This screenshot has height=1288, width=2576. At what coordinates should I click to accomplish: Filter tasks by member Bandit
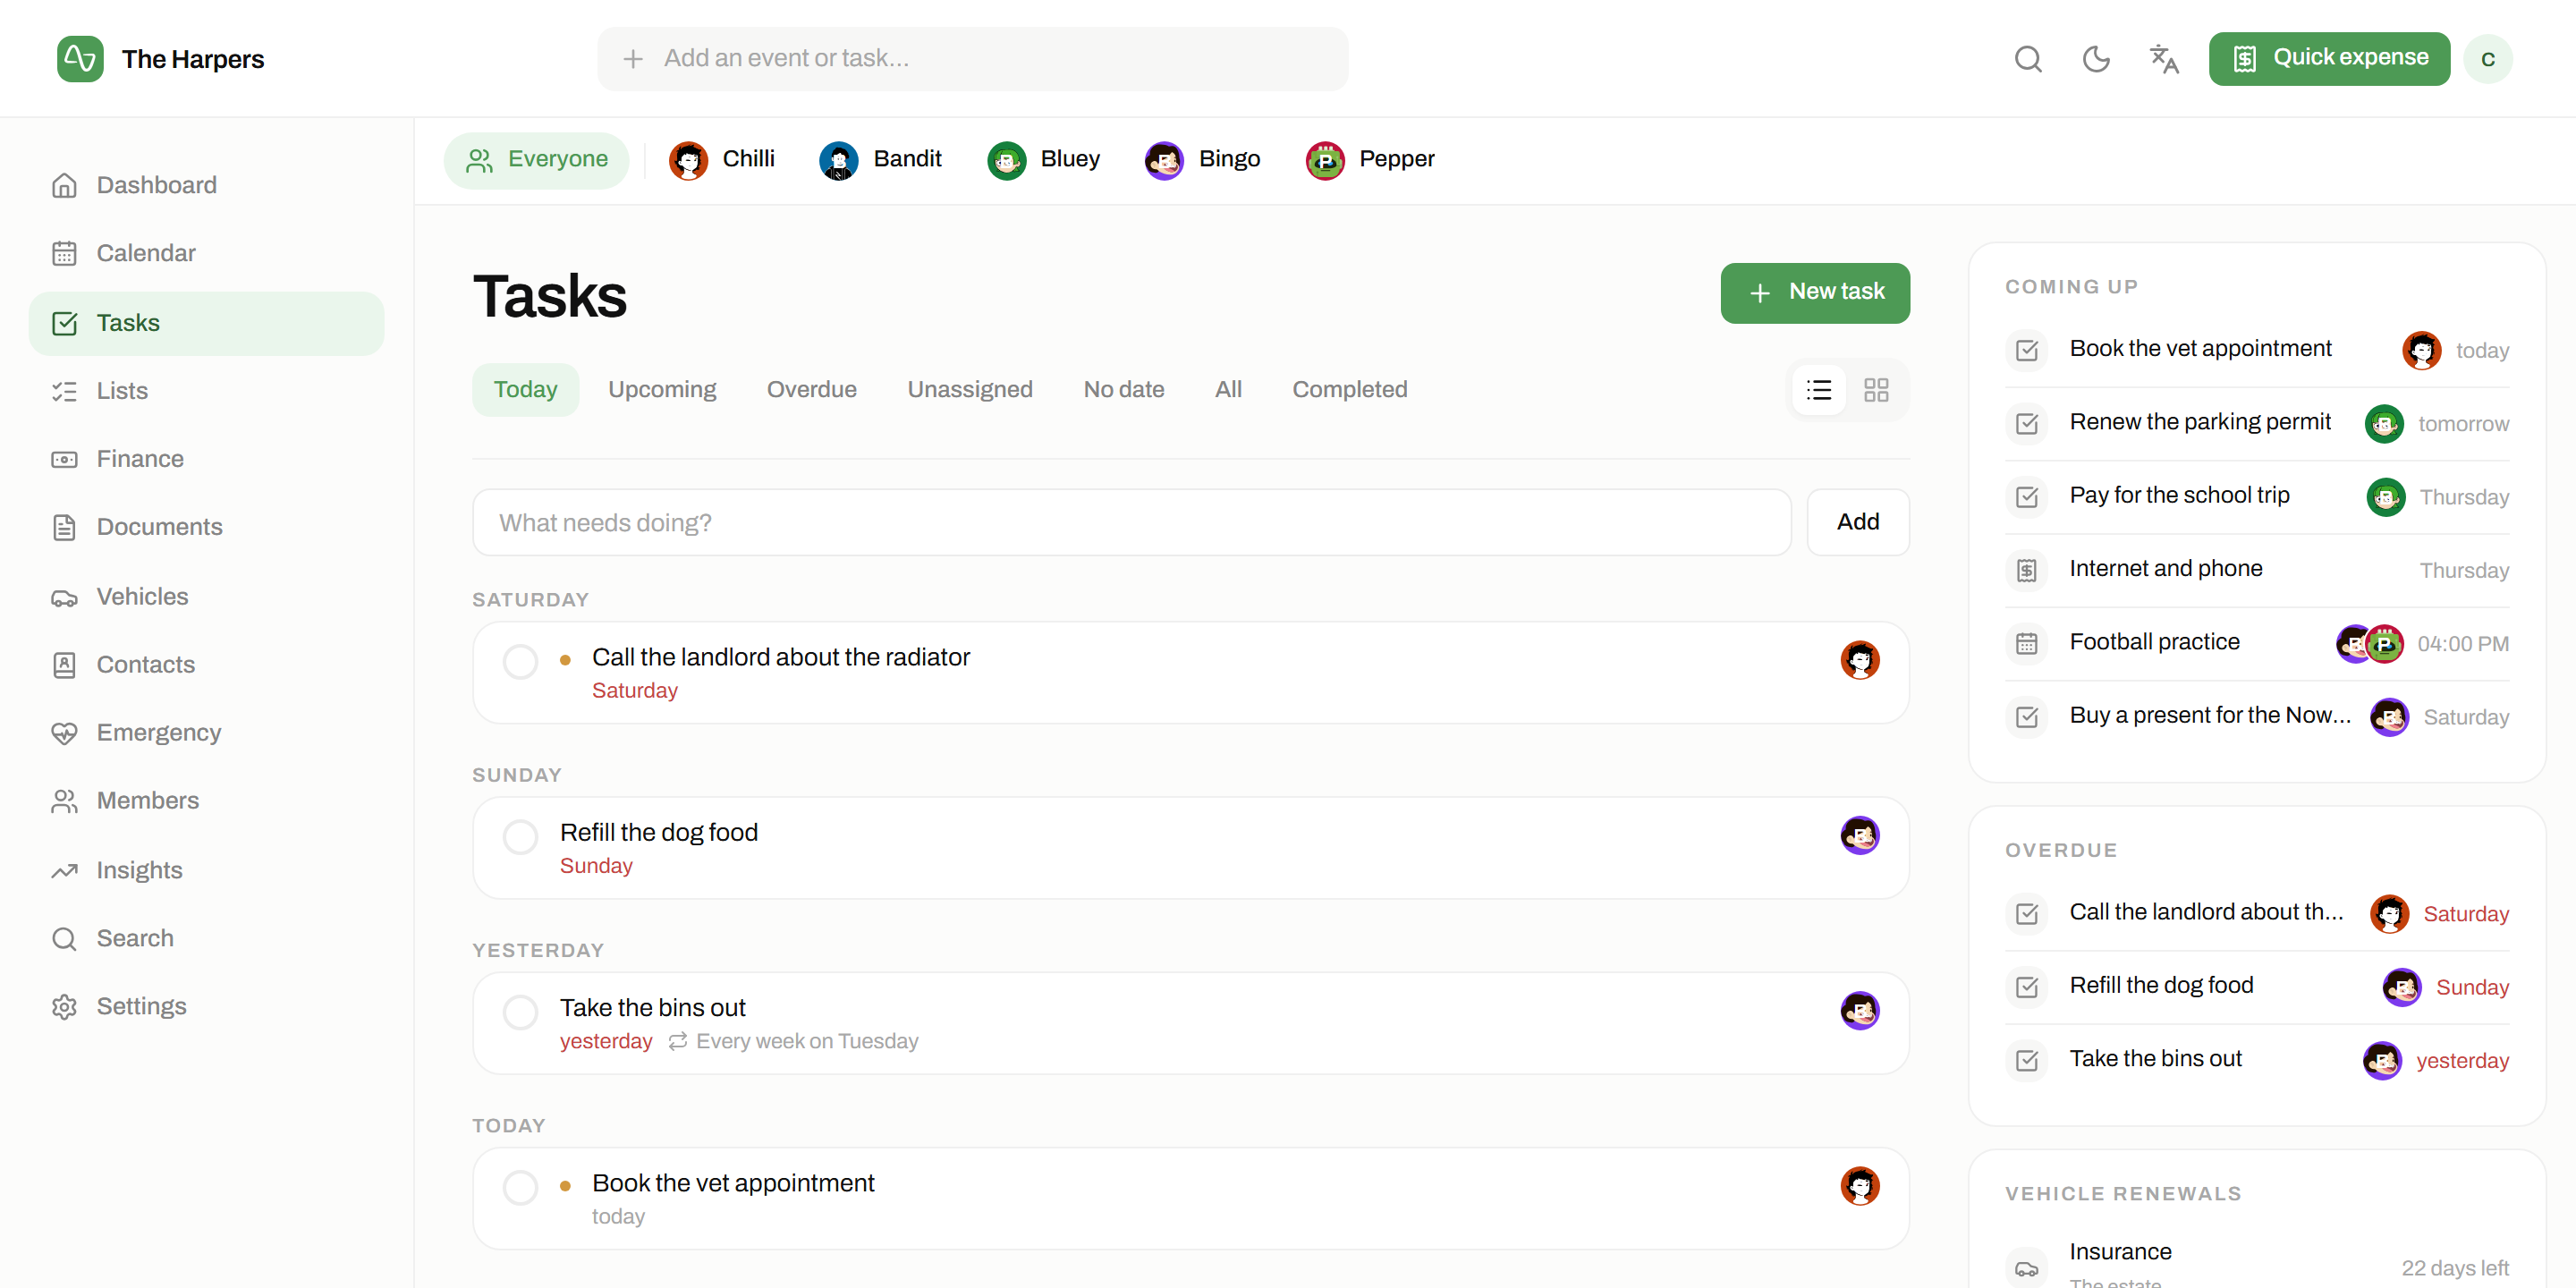pos(880,160)
